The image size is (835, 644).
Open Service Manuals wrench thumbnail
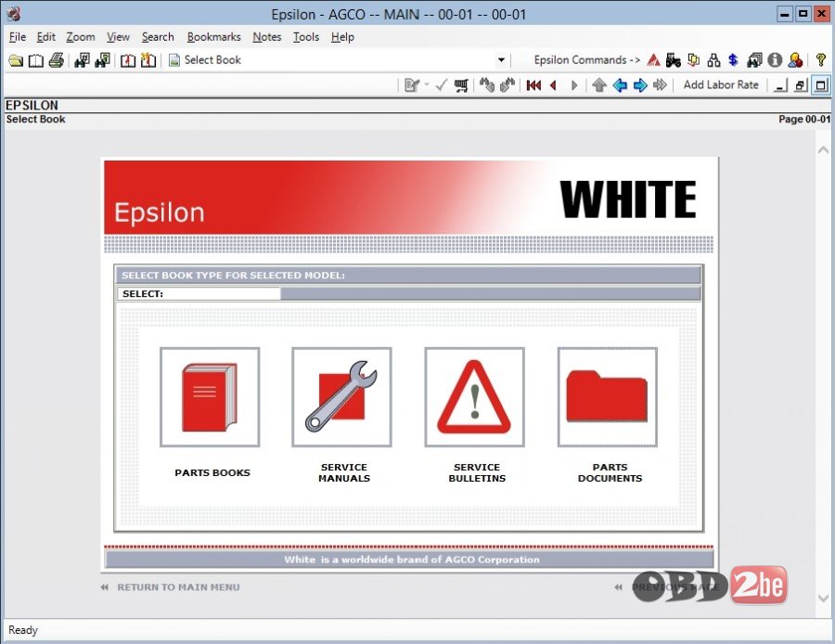coord(341,397)
